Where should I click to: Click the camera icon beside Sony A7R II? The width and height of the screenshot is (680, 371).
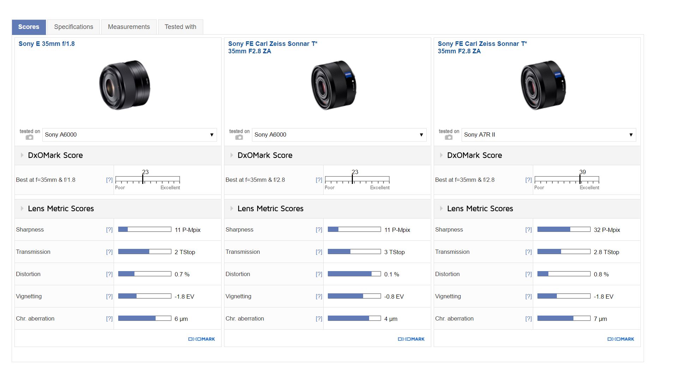pos(449,137)
